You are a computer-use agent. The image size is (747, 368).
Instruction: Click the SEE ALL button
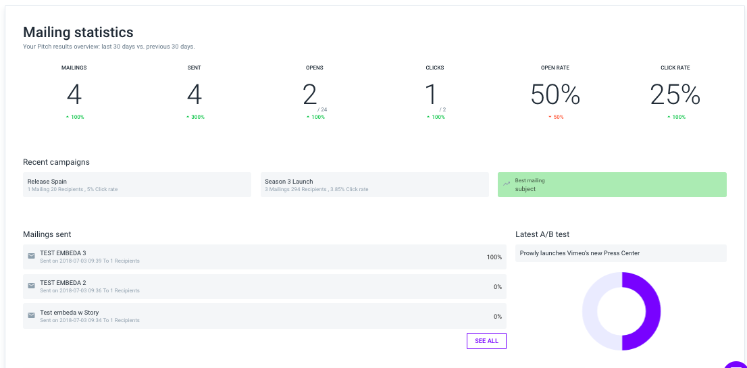(x=486, y=341)
